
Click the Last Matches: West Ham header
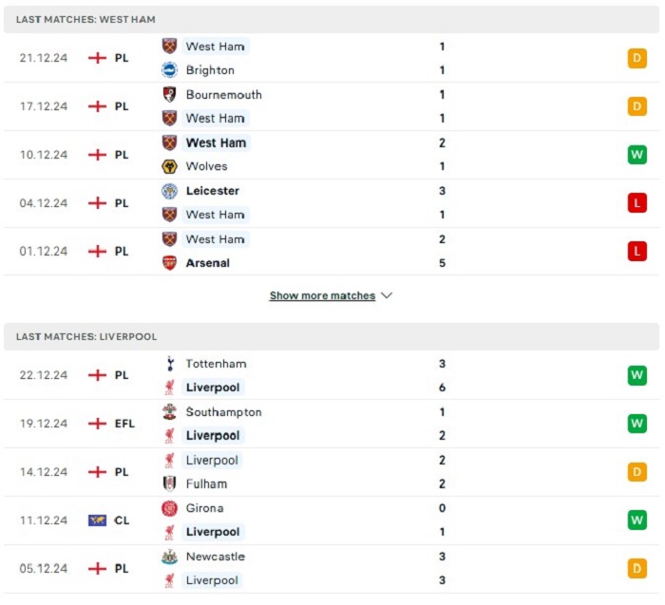[85, 19]
